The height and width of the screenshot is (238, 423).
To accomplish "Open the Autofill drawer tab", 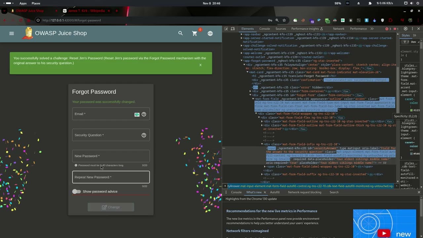I will pyautogui.click(x=275, y=192).
